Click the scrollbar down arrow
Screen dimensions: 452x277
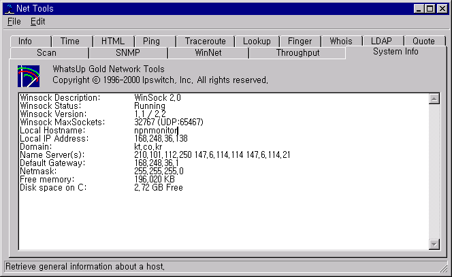(434, 244)
